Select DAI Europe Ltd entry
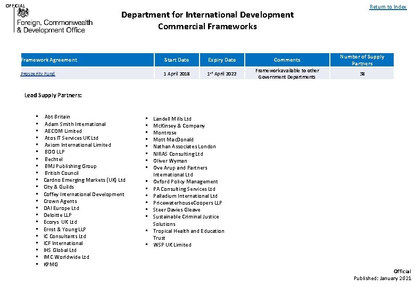Image resolution: width=415 pixels, height=287 pixels. click(61, 208)
